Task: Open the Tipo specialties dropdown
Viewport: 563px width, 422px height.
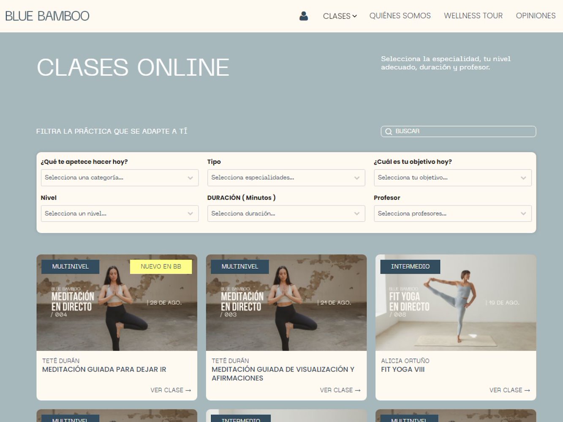Action: coord(286,178)
